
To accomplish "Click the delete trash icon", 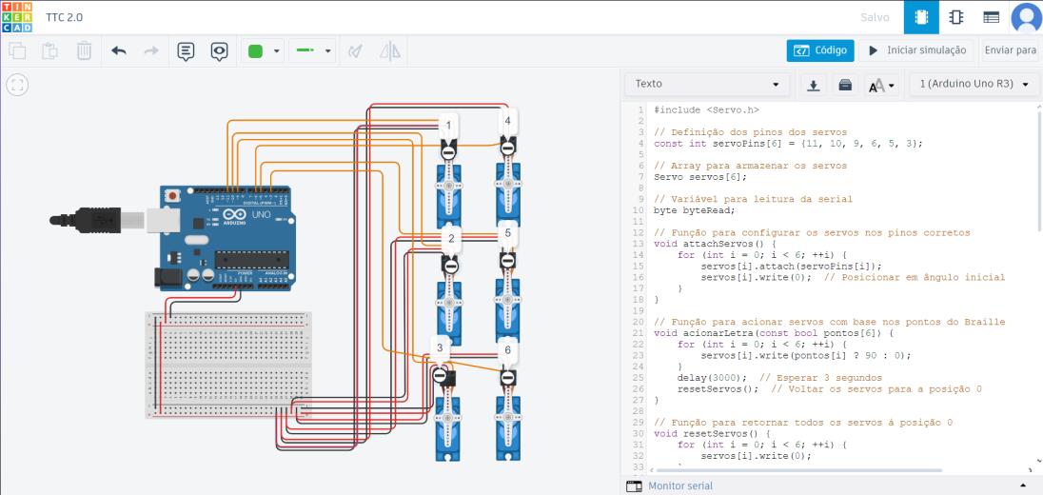I will coord(84,50).
